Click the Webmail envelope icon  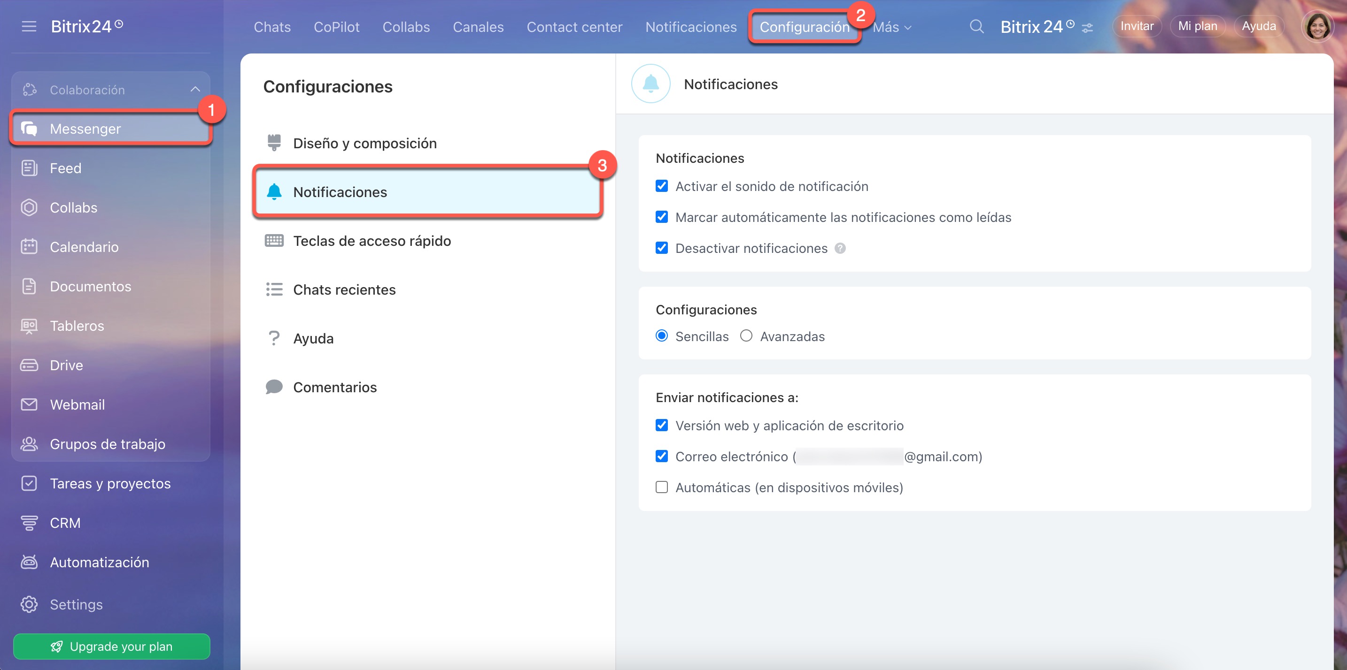(x=29, y=404)
